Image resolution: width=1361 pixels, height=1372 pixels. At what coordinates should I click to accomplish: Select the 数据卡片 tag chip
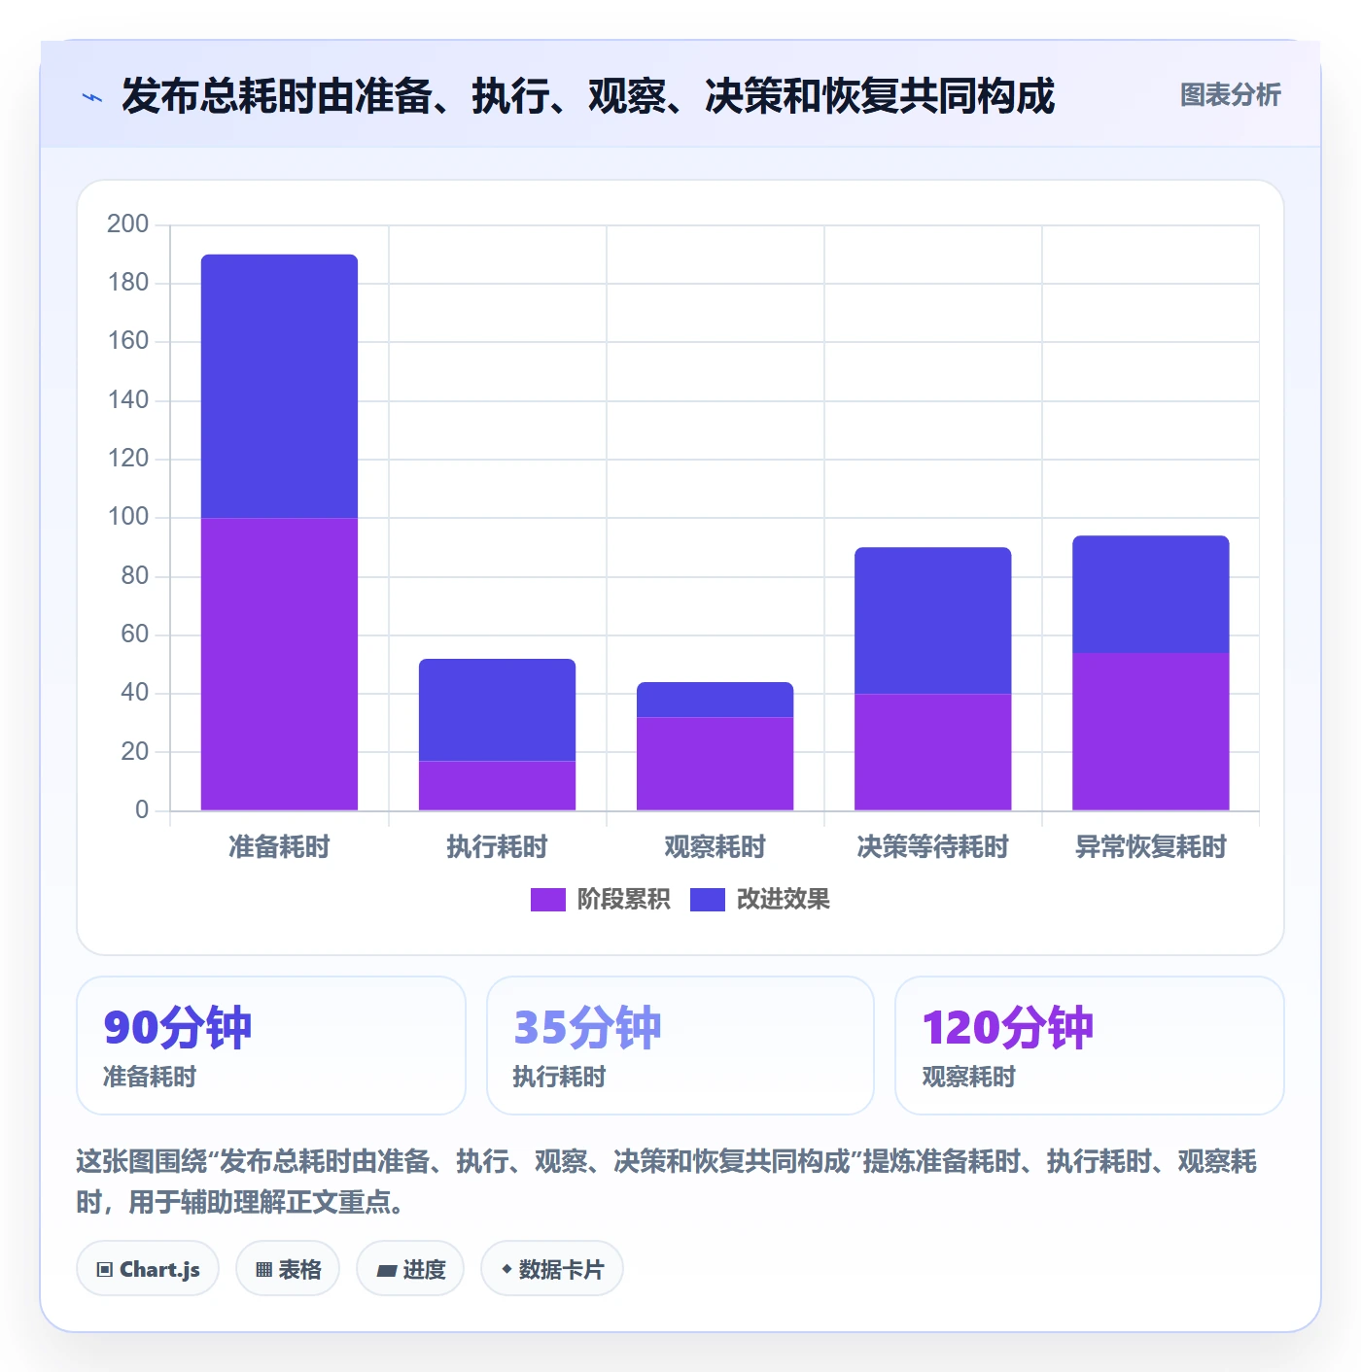[551, 1269]
